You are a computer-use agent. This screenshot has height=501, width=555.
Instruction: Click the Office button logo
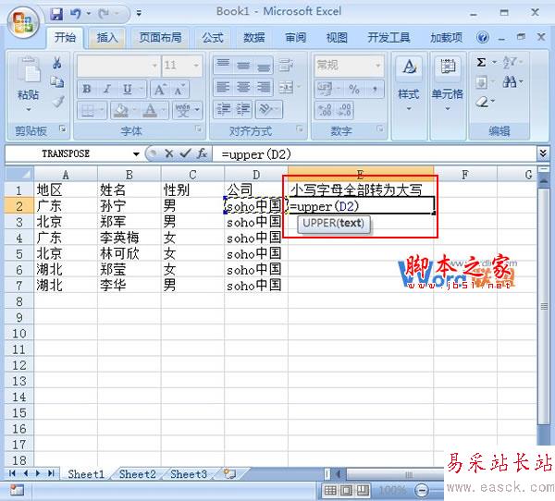pyautogui.click(x=23, y=22)
